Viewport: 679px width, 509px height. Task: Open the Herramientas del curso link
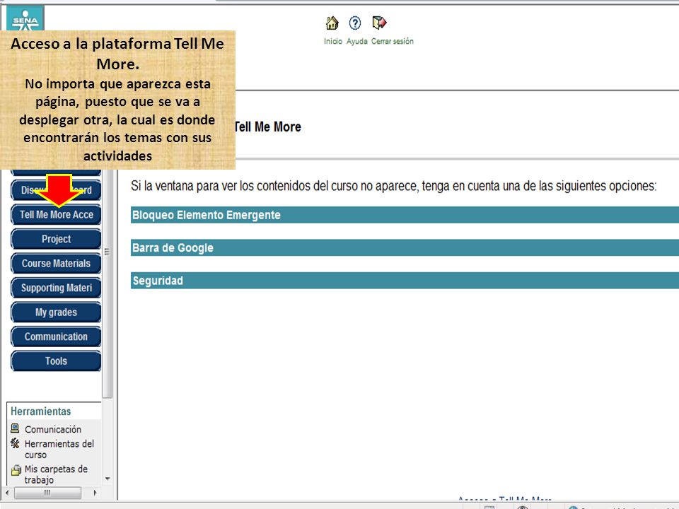[59, 450]
